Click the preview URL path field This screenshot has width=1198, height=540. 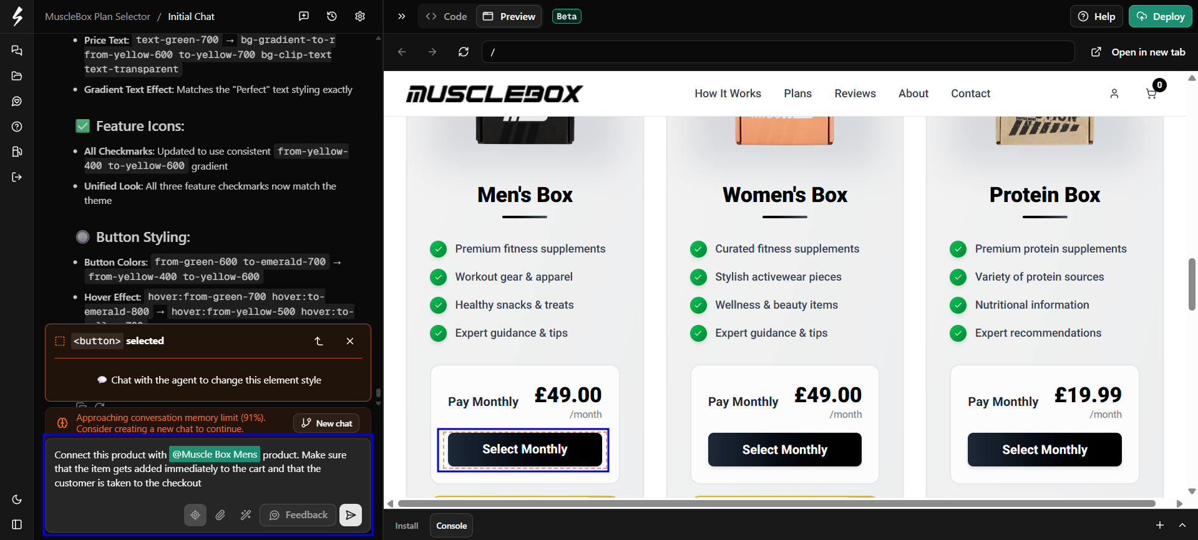[x=778, y=52]
